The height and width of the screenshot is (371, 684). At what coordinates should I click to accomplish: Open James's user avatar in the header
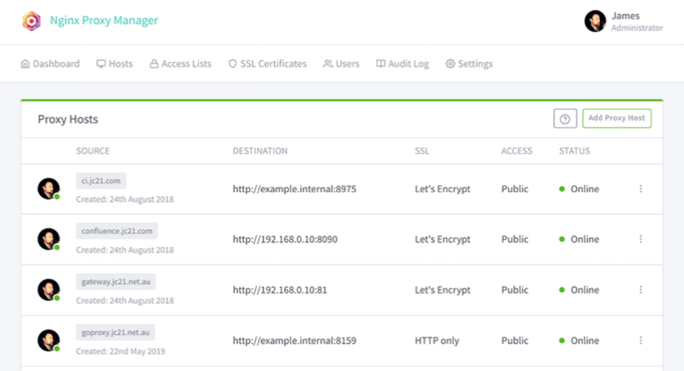click(x=595, y=21)
